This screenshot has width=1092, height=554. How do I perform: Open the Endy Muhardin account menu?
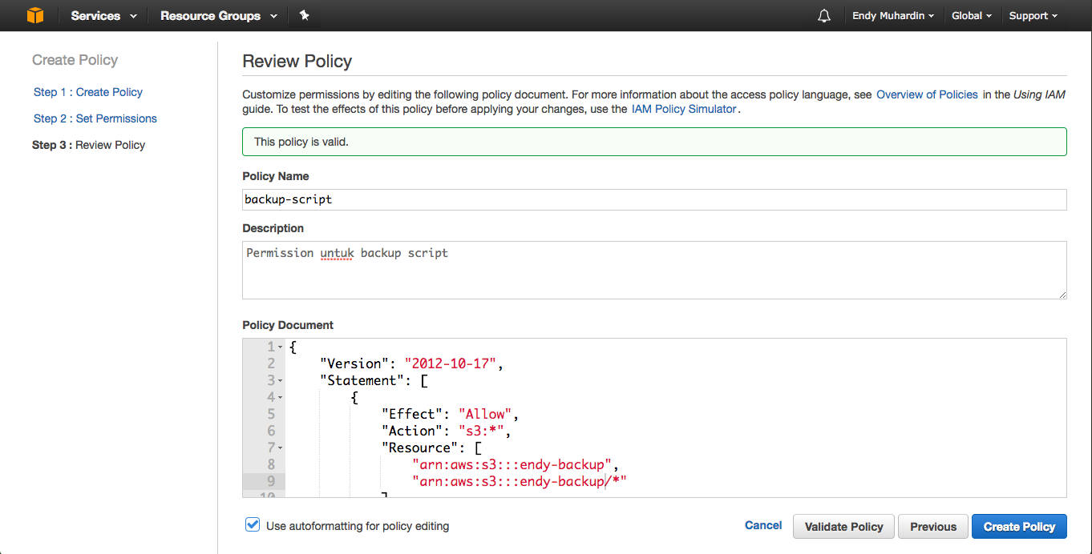point(892,15)
